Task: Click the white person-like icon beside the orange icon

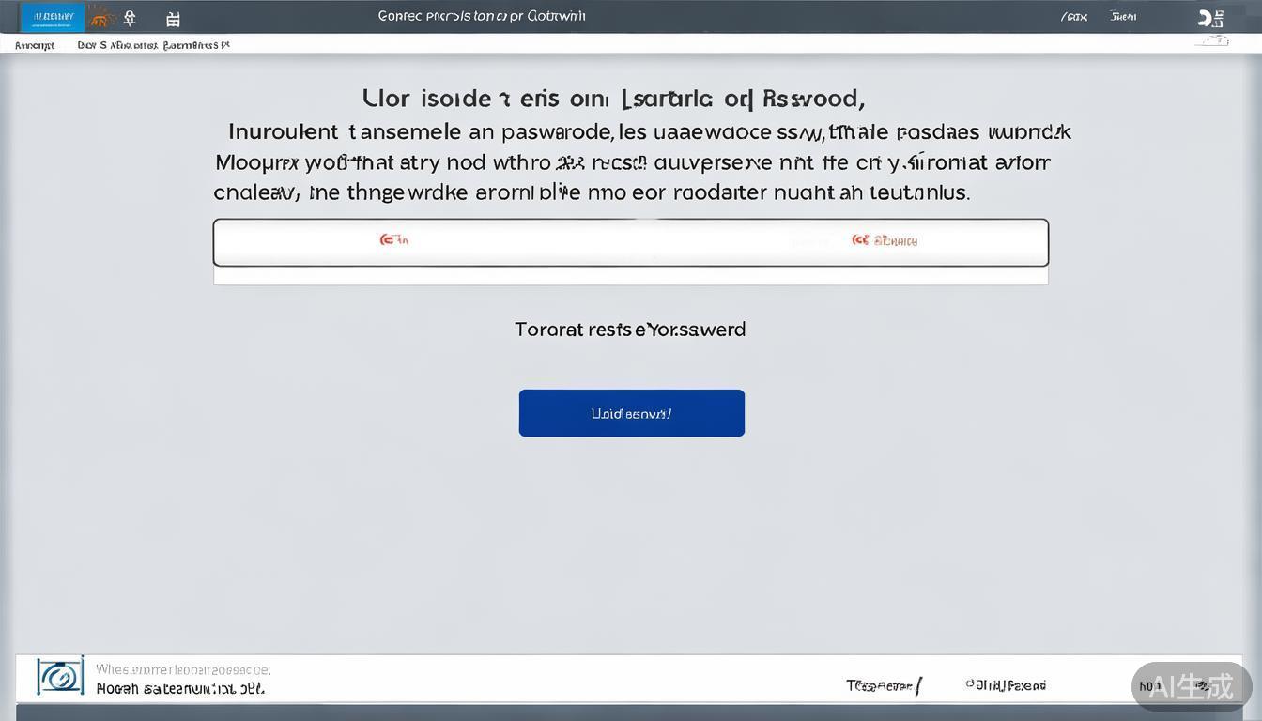Action: coord(130,18)
